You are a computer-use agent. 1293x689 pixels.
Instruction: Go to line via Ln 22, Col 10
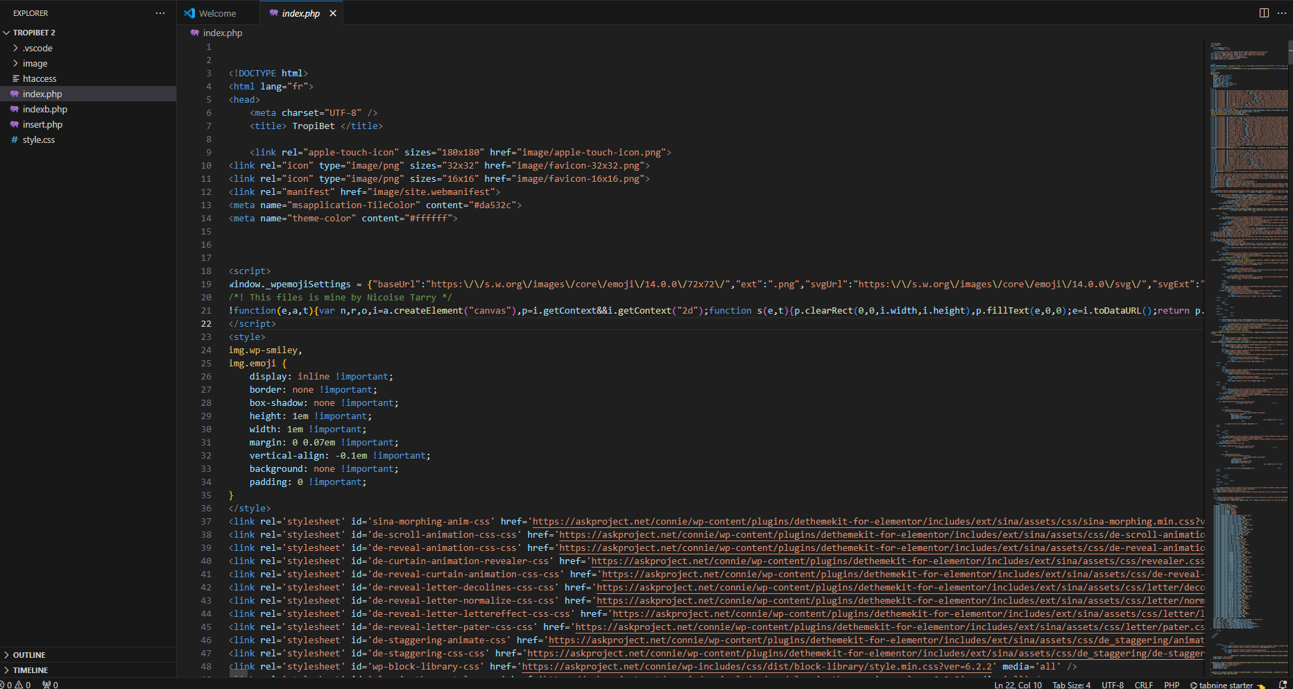1018,685
